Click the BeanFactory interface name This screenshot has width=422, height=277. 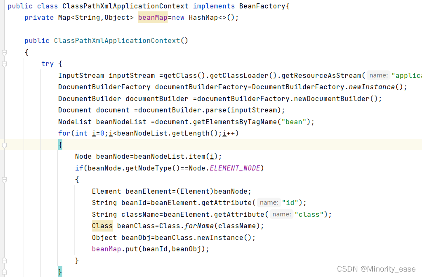tap(262, 6)
